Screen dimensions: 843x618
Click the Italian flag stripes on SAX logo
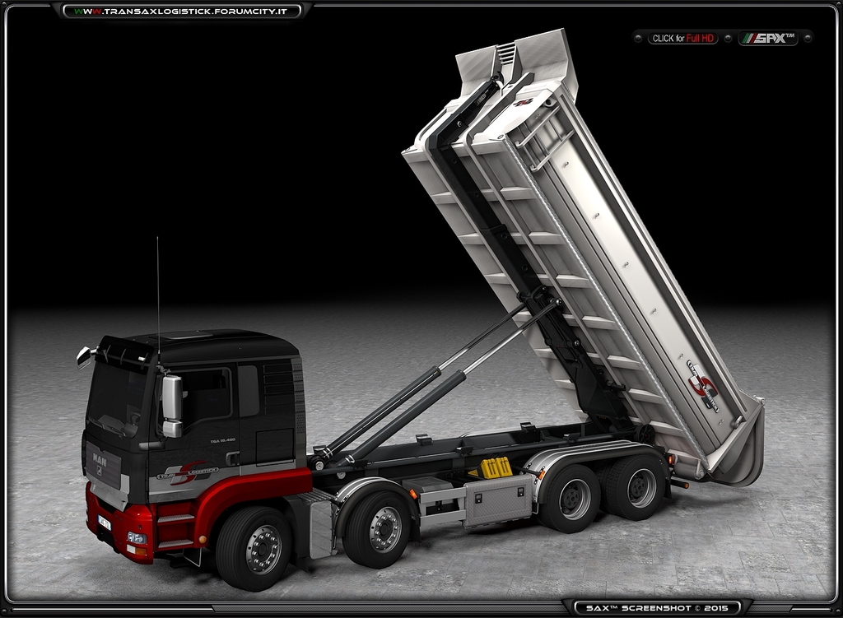point(748,37)
